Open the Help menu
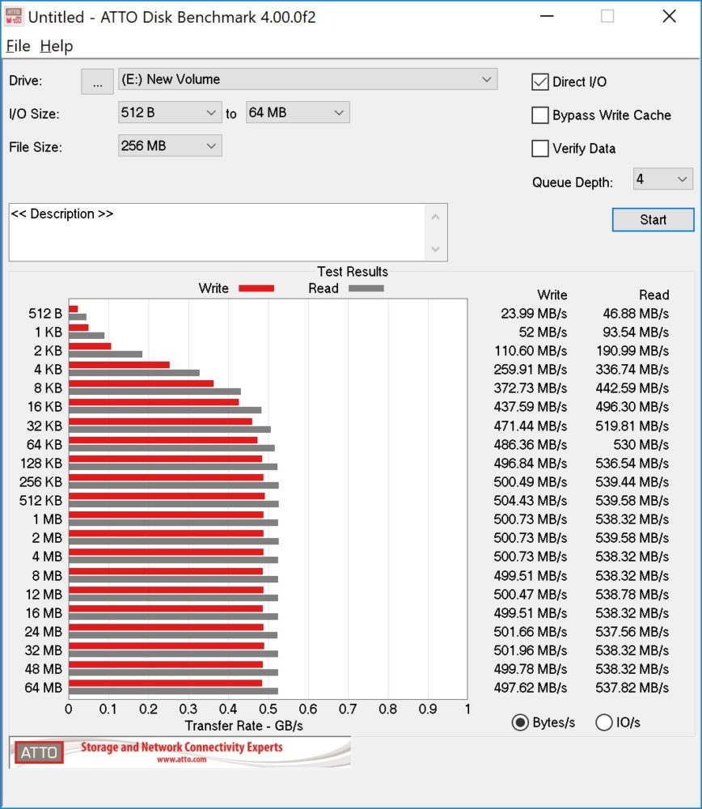Image resolution: width=702 pixels, height=809 pixels. tap(57, 46)
